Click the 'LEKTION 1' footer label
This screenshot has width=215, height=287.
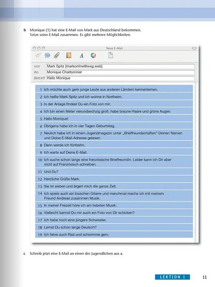(x=172, y=277)
